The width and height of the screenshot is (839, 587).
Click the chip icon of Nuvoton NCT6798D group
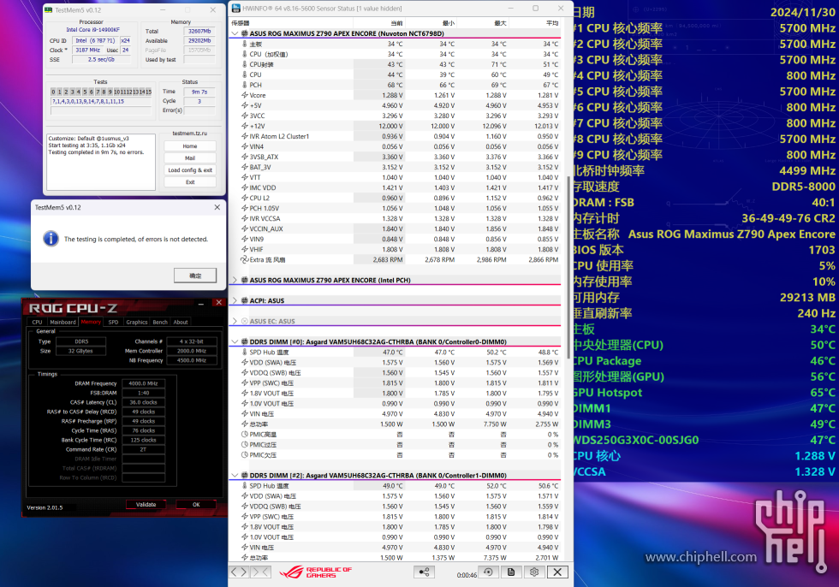pyautogui.click(x=245, y=33)
